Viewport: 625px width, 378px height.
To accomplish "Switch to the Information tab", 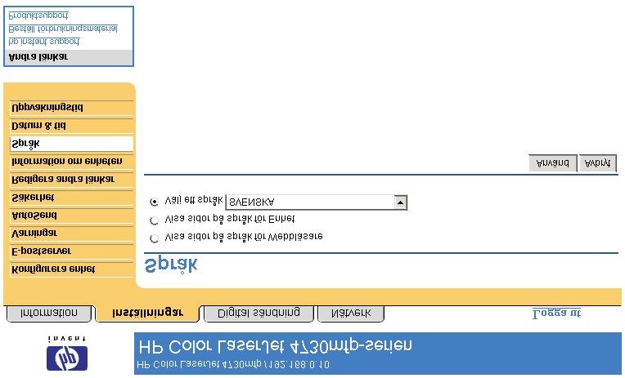I will point(49,314).
